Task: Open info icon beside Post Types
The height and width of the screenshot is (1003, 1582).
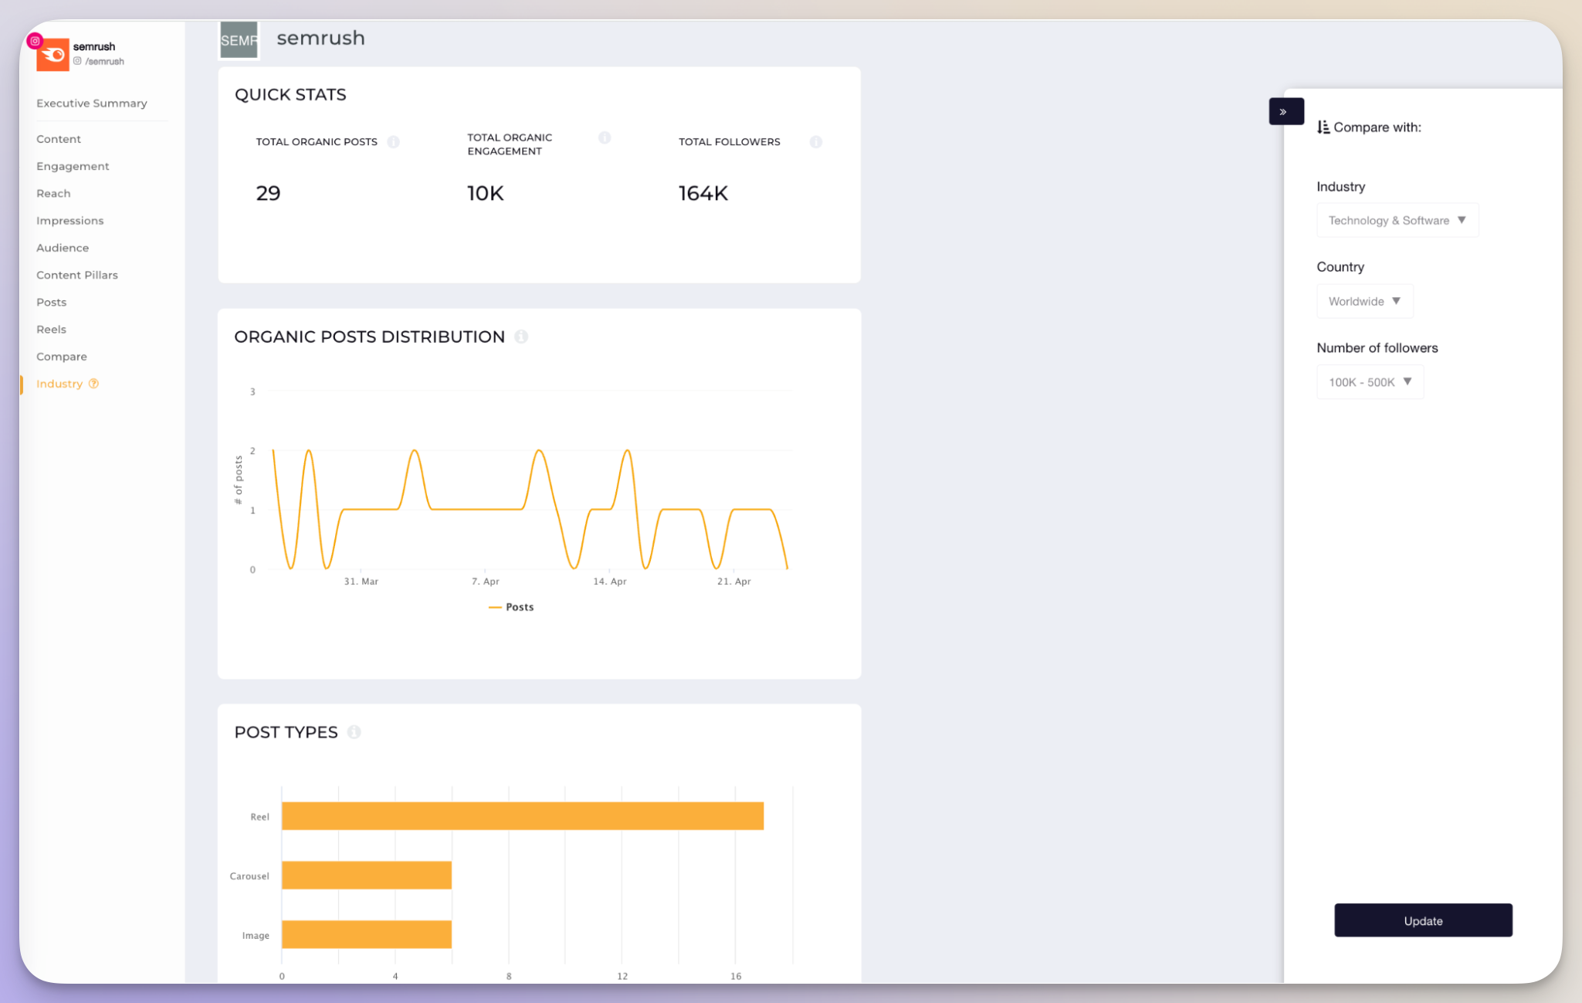Action: 354,732
